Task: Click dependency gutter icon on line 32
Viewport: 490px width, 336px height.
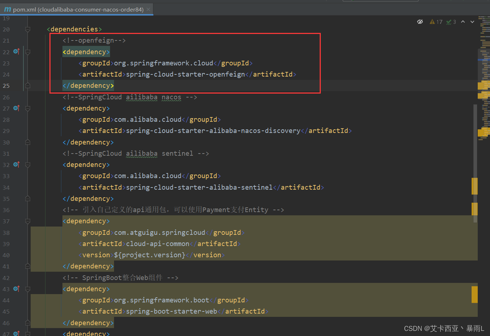Action: [x=16, y=164]
